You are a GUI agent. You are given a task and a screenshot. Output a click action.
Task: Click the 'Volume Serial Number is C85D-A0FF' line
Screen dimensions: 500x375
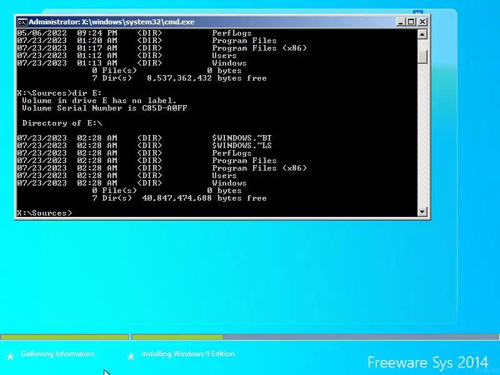coord(104,108)
